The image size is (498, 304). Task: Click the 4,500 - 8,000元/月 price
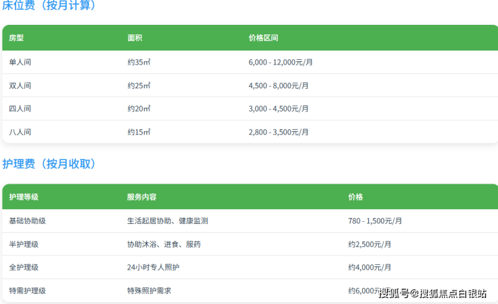click(x=279, y=85)
